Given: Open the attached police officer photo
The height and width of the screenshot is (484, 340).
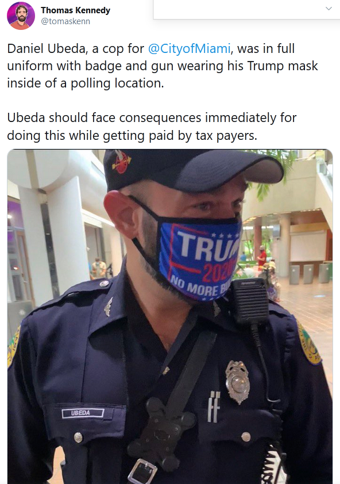Looking at the screenshot, I should 170,317.
